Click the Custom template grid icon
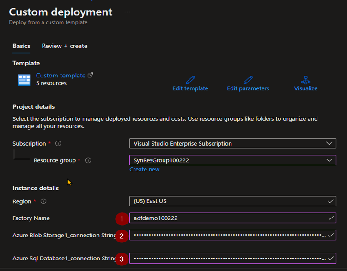Screen dimensions: 347x271 click(24, 80)
